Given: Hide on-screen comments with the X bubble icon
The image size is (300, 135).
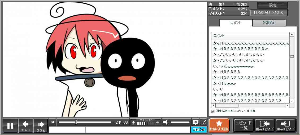Looking at the screenshot, I should (x=195, y=122).
